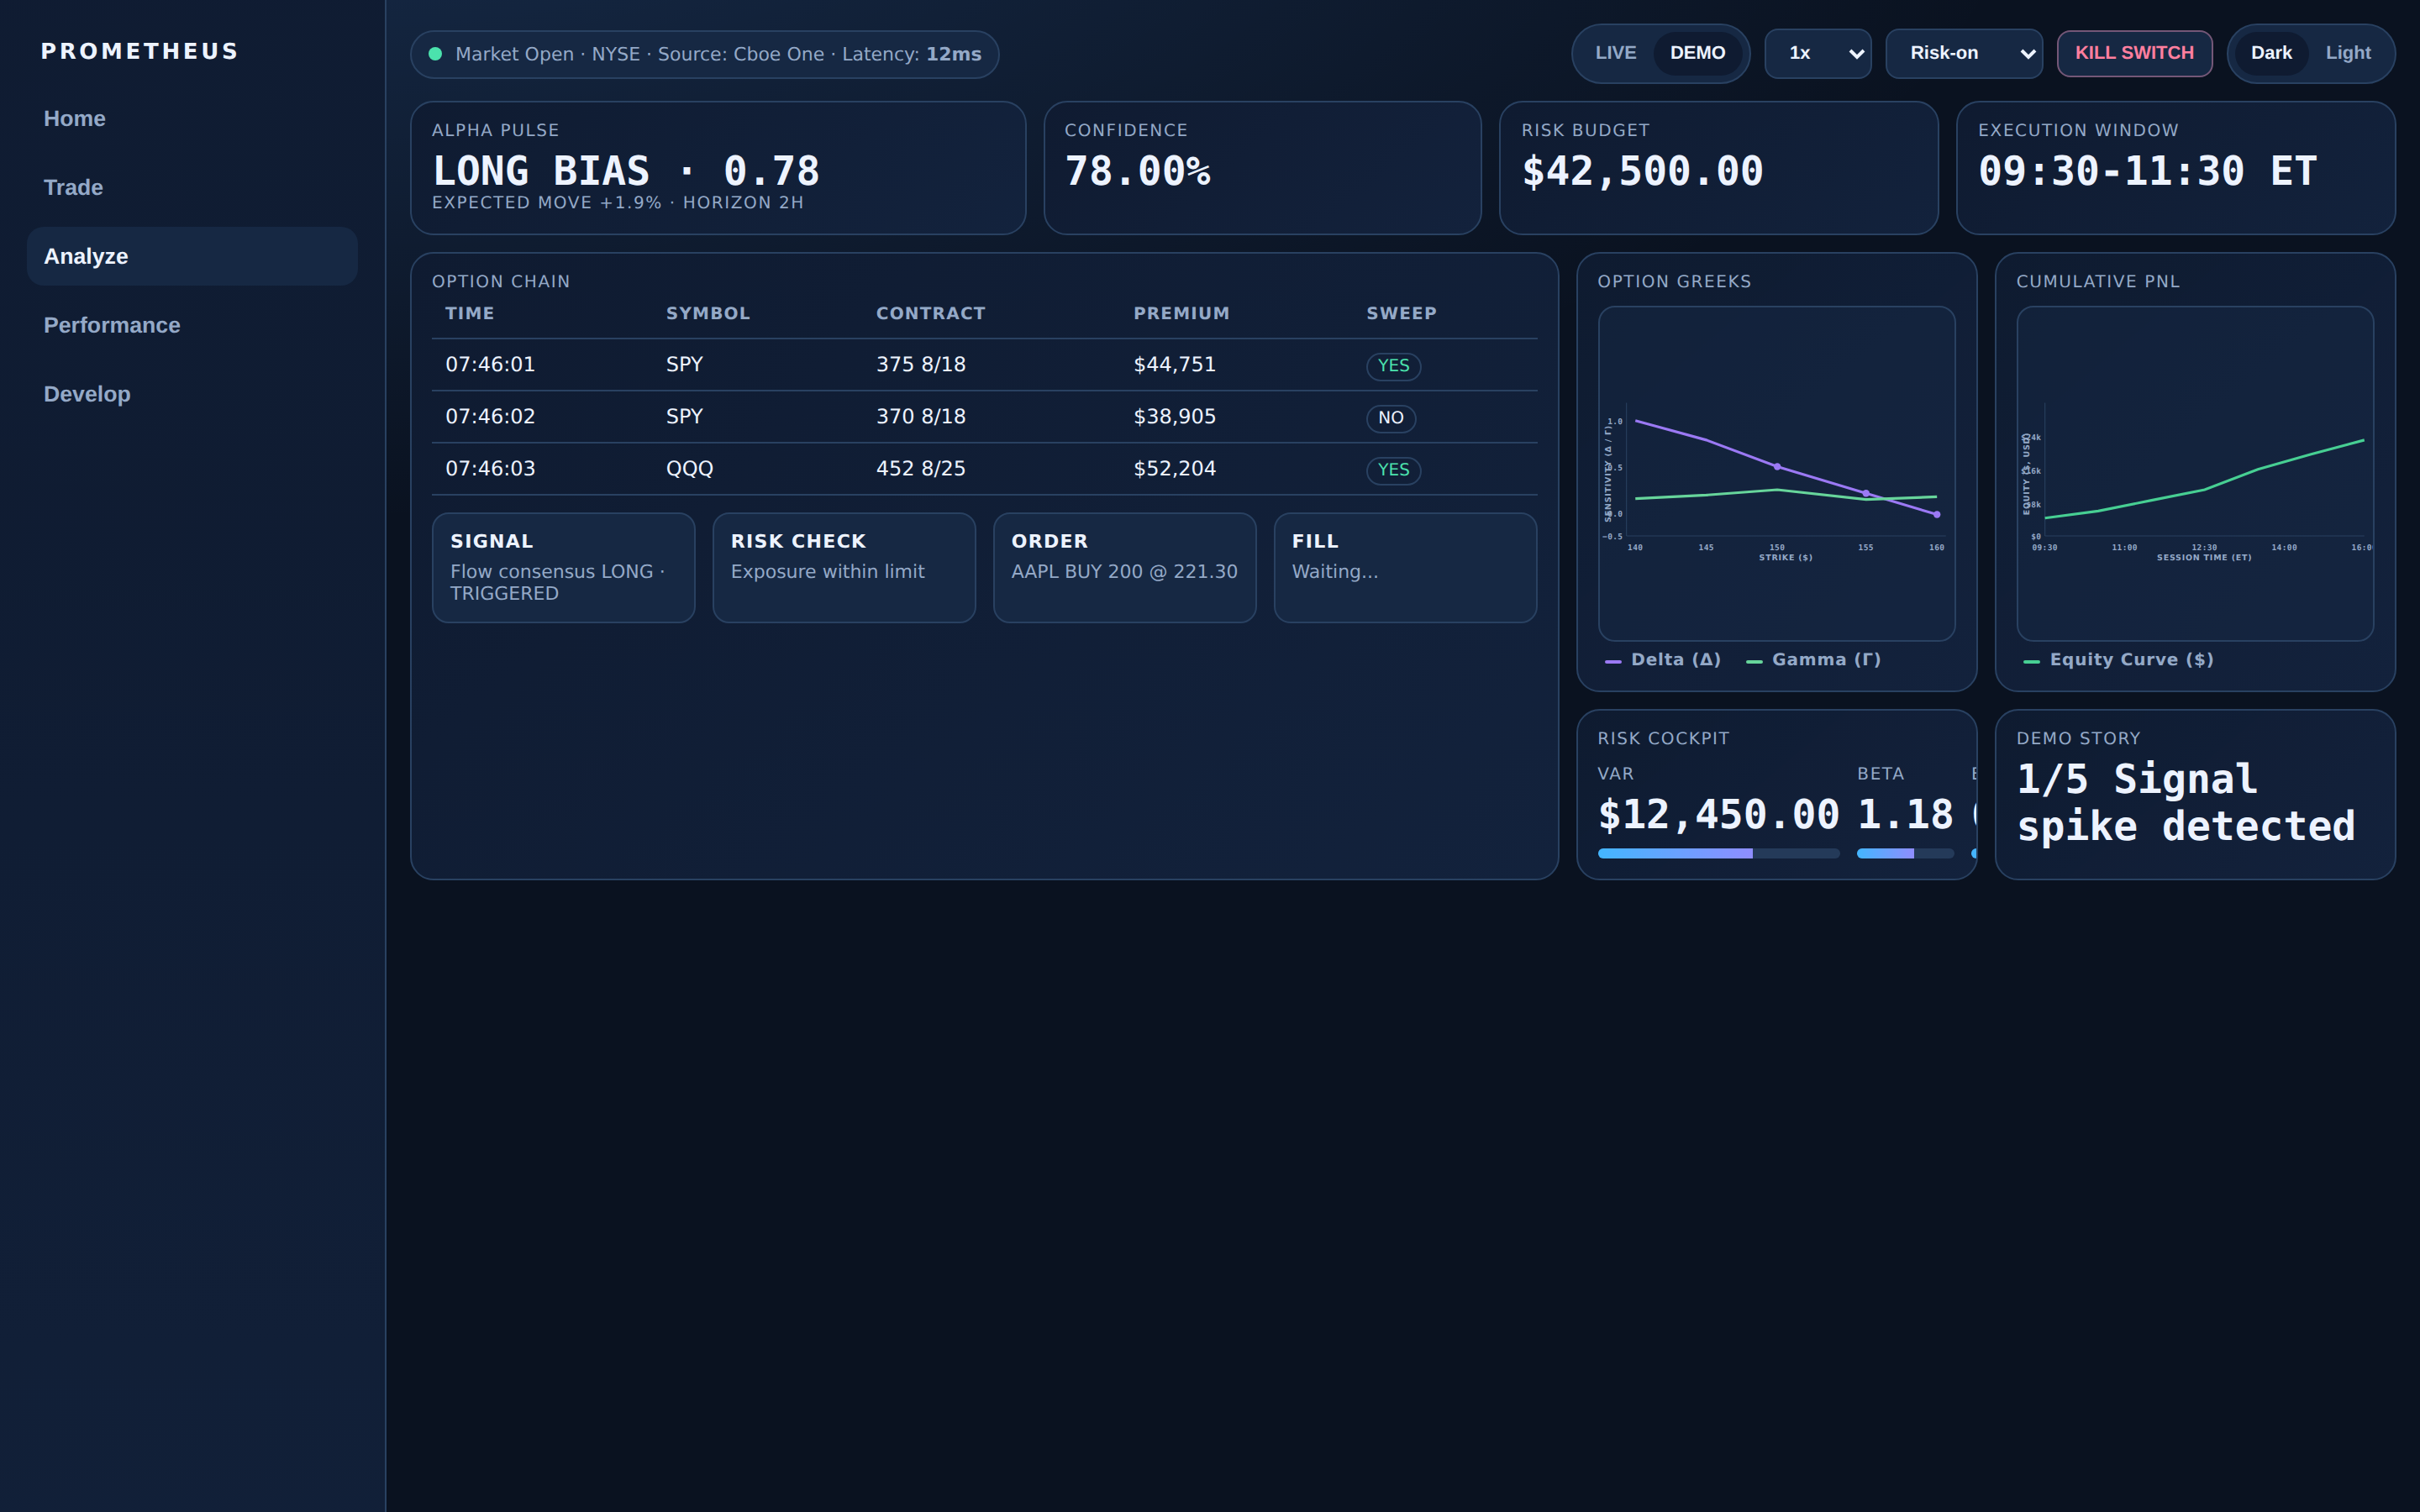Activate the KILL SWITCH button
2420x1512 pixels.
point(2134,53)
